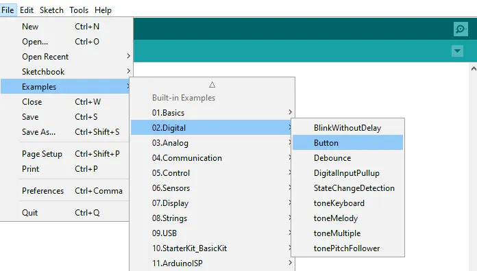Open the Button example sketch
The image size is (477, 271).
coord(347,143)
